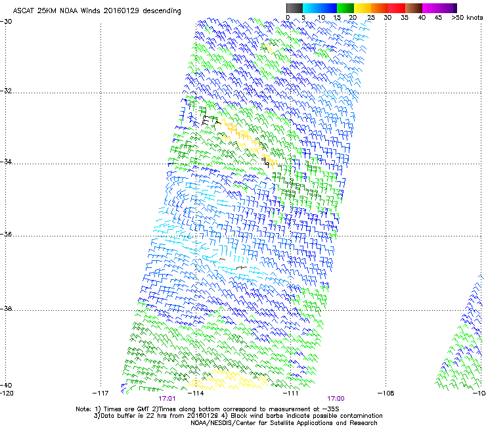
Task: Click the magenta 40-45 knots legend swatch
Action: 431,8
